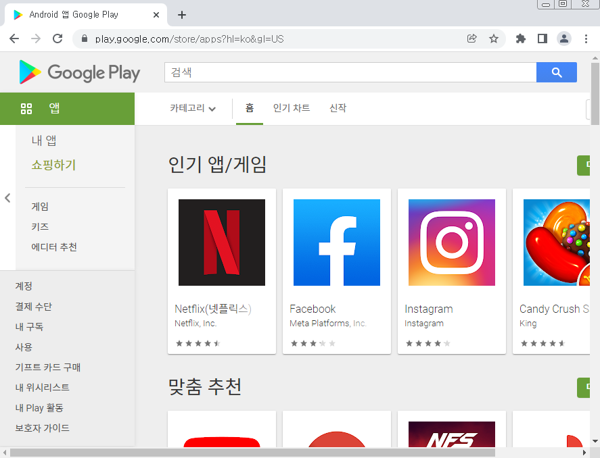Click Netflix star rating

click(198, 343)
